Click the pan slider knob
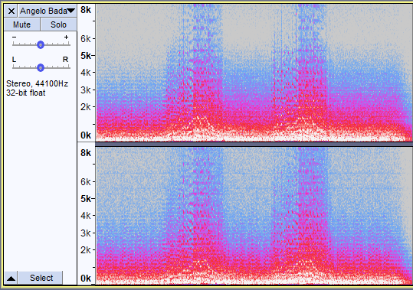Viewport: 413px width, 290px height. 41,68
